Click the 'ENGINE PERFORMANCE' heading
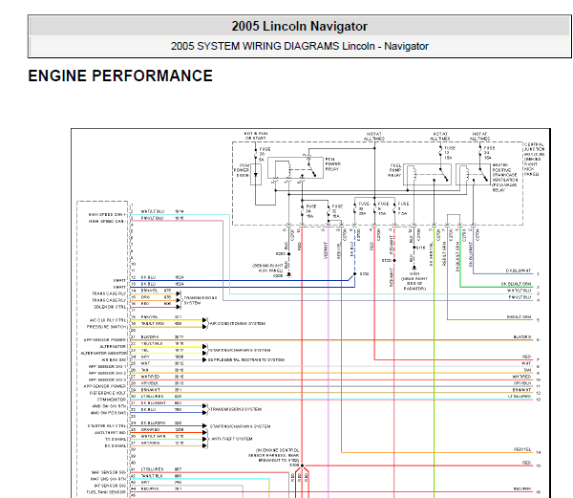This screenshot has height=498, width=573. click(120, 76)
